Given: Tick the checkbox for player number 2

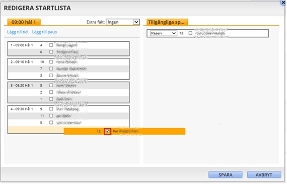Looking at the screenshot, I should 51,92.
